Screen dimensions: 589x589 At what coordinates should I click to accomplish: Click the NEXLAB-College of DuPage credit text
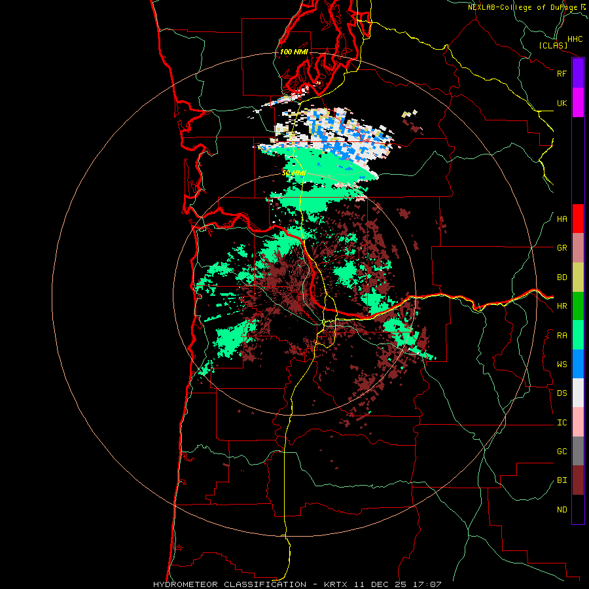click(x=522, y=7)
